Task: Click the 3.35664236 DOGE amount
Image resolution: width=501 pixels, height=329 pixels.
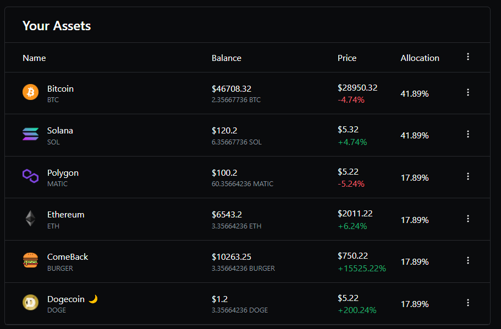Action: 240,310
